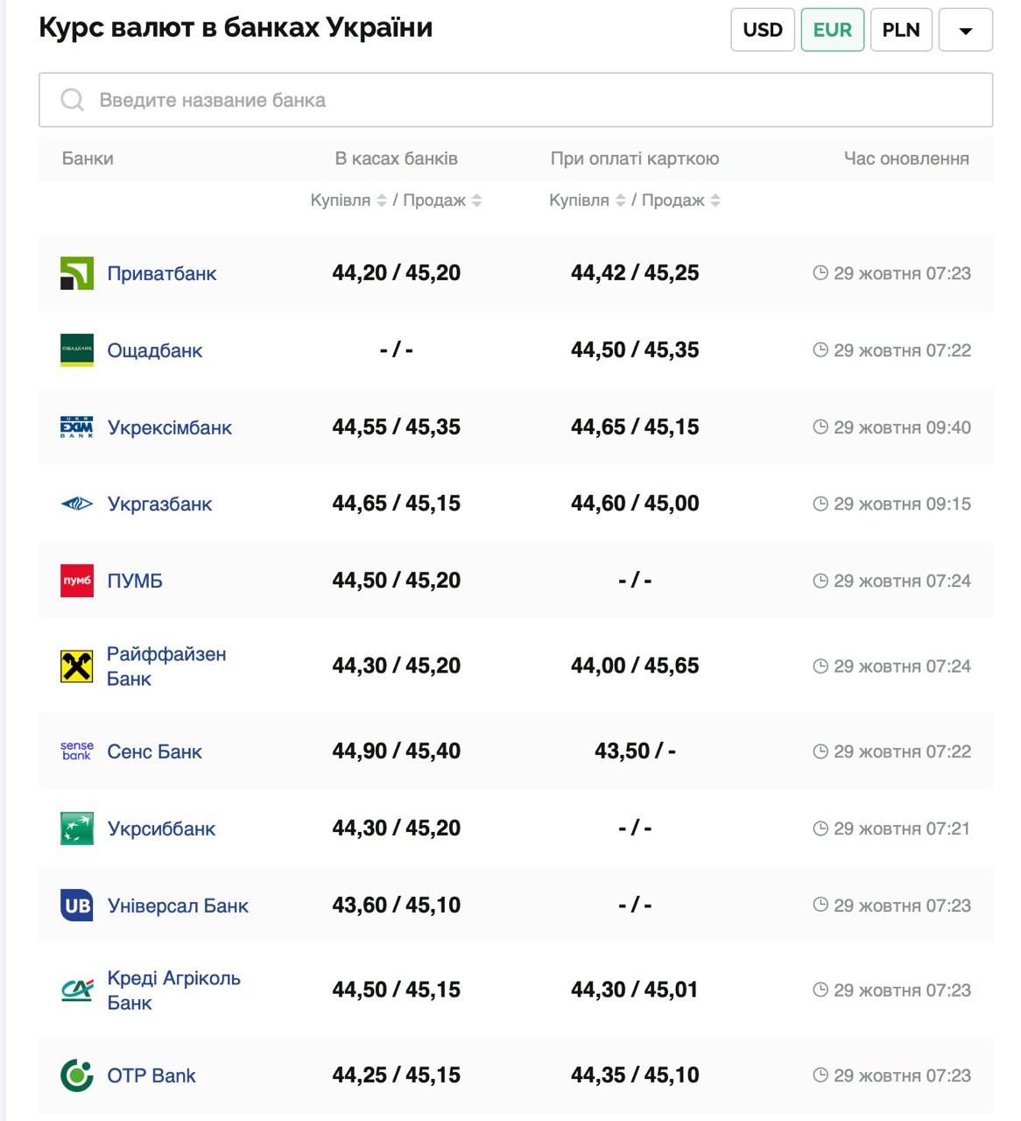This screenshot has height=1121, width=1021.
Task: Open the more currencies dropdown arrow
Action: click(x=965, y=30)
